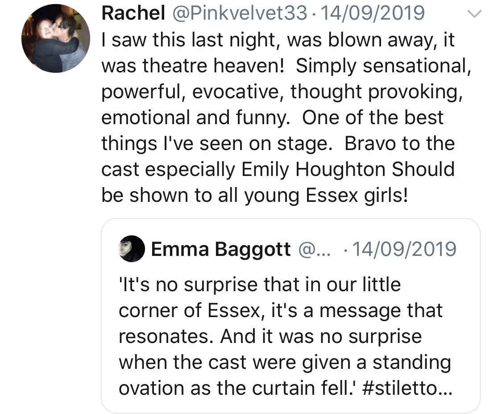Viewport: 502px width, 414px height.
Task: Open Emma Baggott's small profile avatar
Action: click(x=132, y=248)
